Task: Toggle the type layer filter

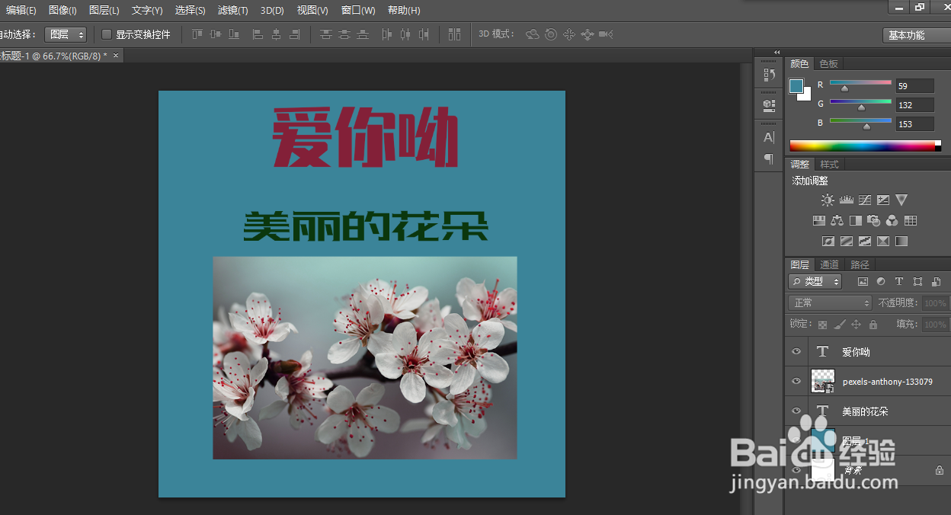Action: pyautogui.click(x=899, y=281)
